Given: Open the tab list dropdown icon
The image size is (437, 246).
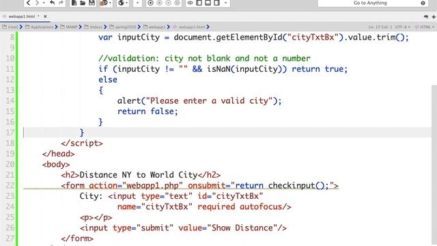Looking at the screenshot, I should pos(426,17).
